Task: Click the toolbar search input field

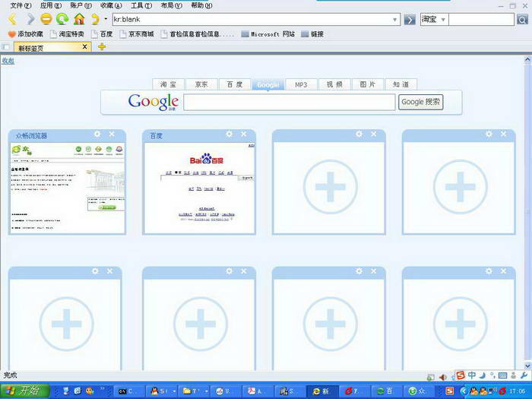Action: 481,19
